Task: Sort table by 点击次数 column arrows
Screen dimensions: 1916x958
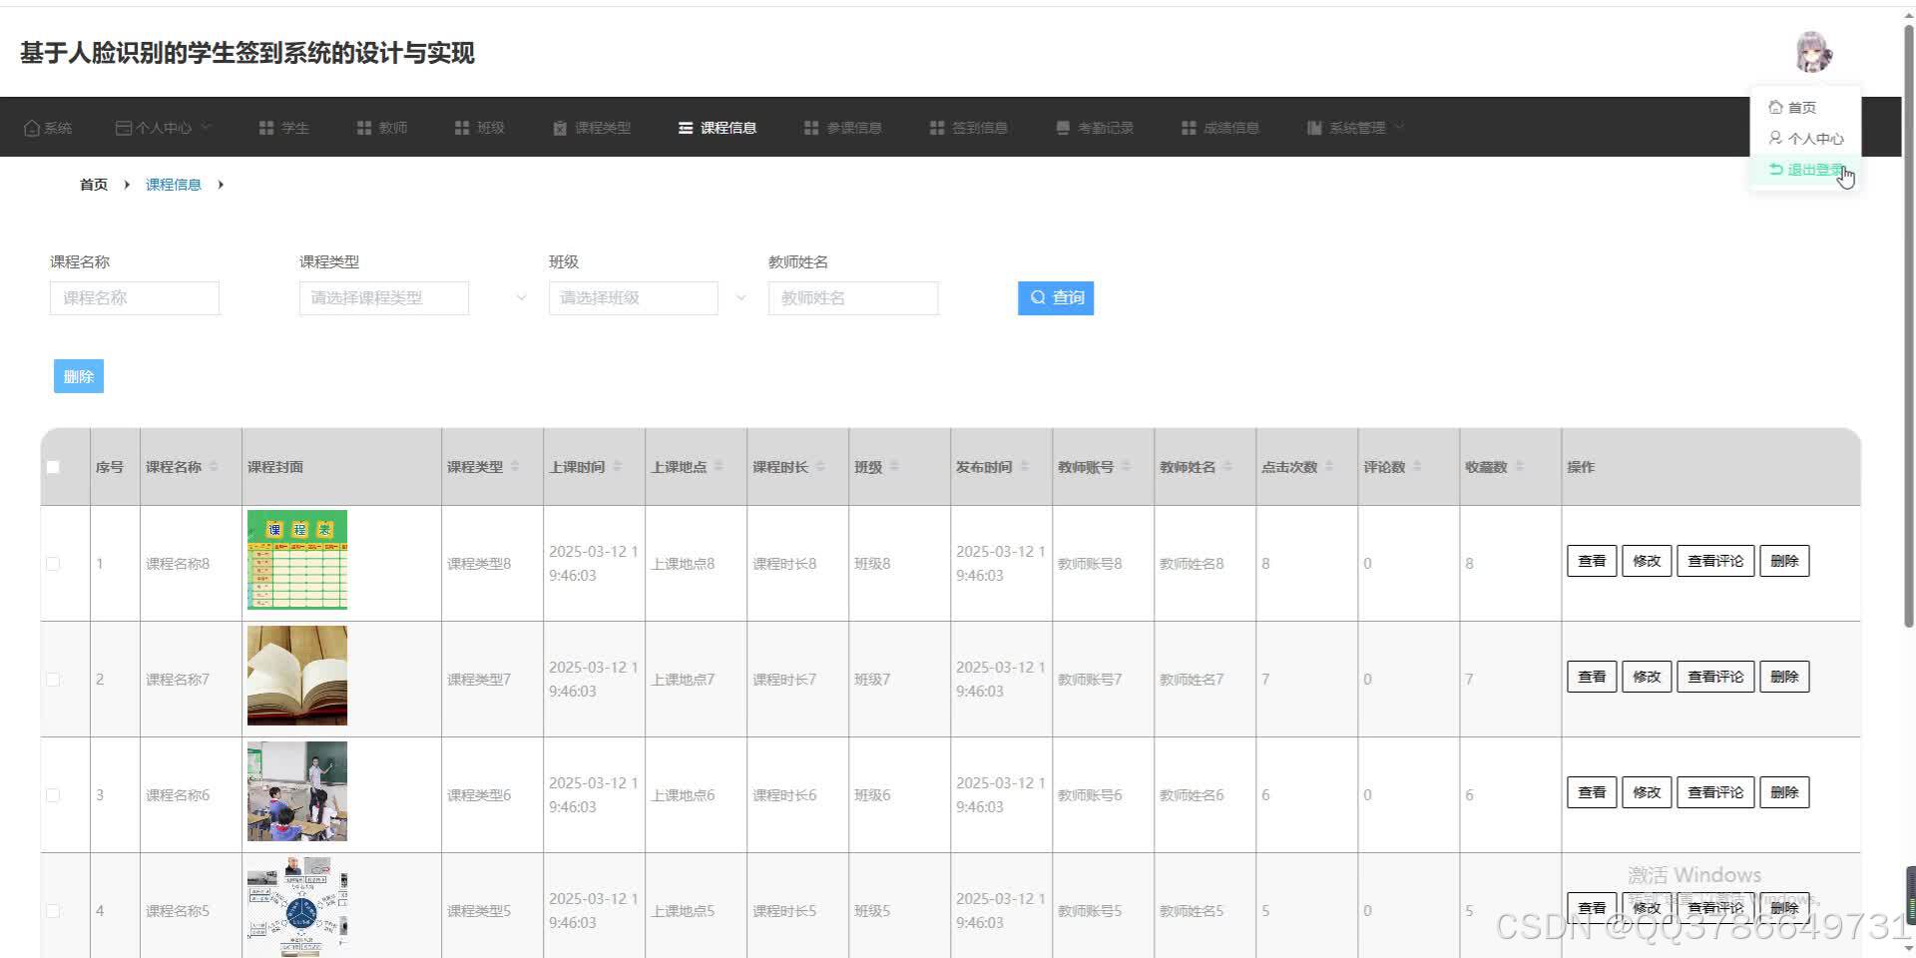Action: pos(1329,466)
